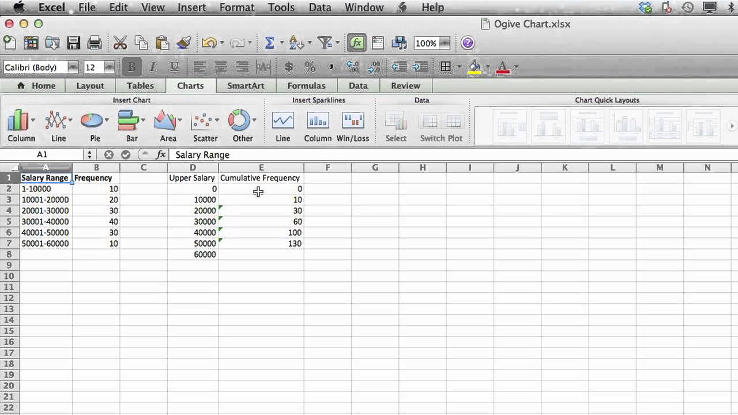
Task: Open Help with purple question mark
Action: [x=468, y=43]
